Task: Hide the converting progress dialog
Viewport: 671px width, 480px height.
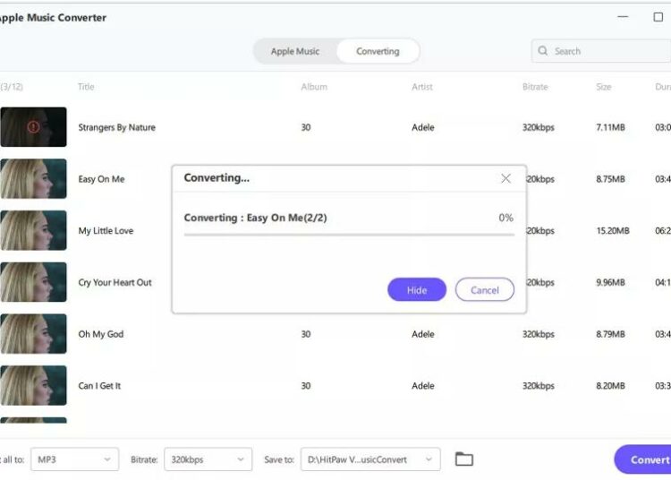Action: (417, 290)
